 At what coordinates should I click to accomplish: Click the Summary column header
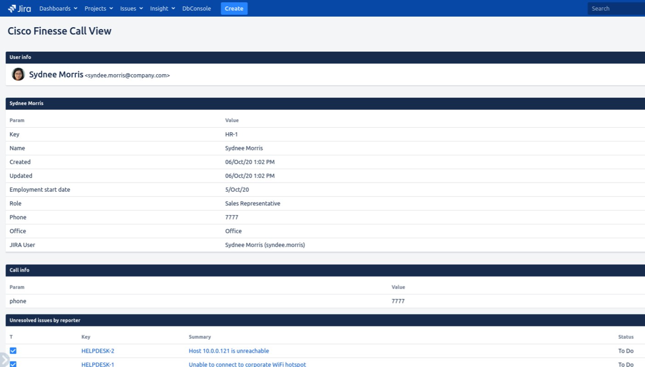[x=200, y=337]
